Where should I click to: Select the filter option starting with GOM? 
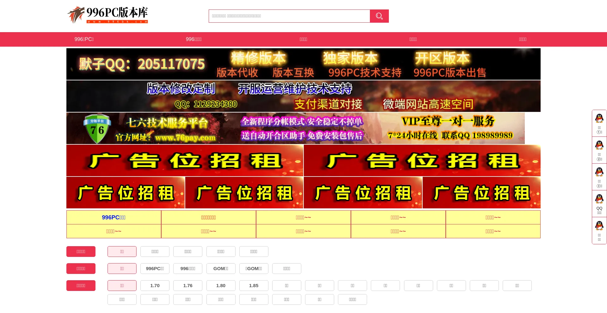coord(221,269)
